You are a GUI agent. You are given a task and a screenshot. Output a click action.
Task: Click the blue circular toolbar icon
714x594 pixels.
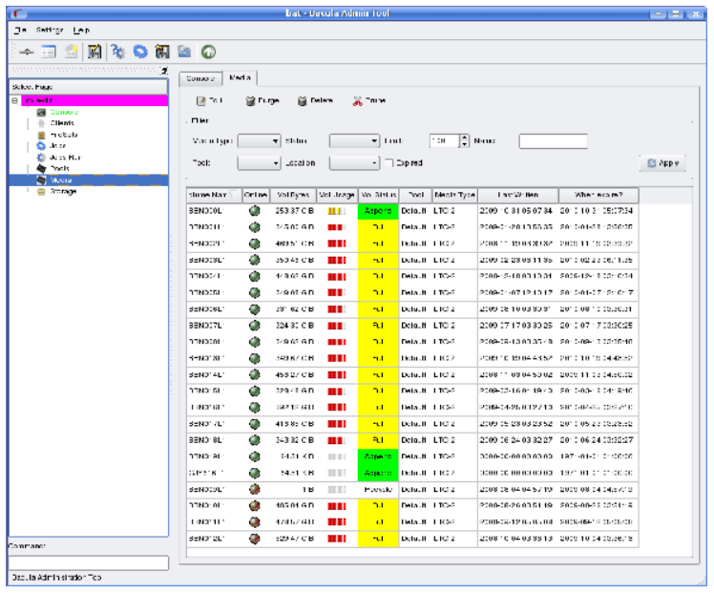pos(139,53)
